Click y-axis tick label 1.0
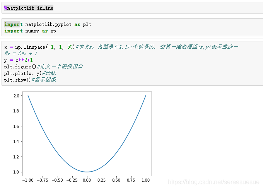The width and height of the screenshot is (263, 189). [x=16, y=172]
